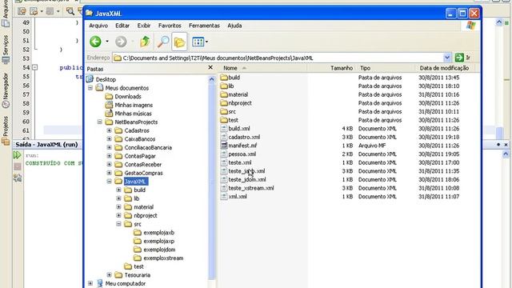Open NetBeans Projetos side tab

pos(6,130)
